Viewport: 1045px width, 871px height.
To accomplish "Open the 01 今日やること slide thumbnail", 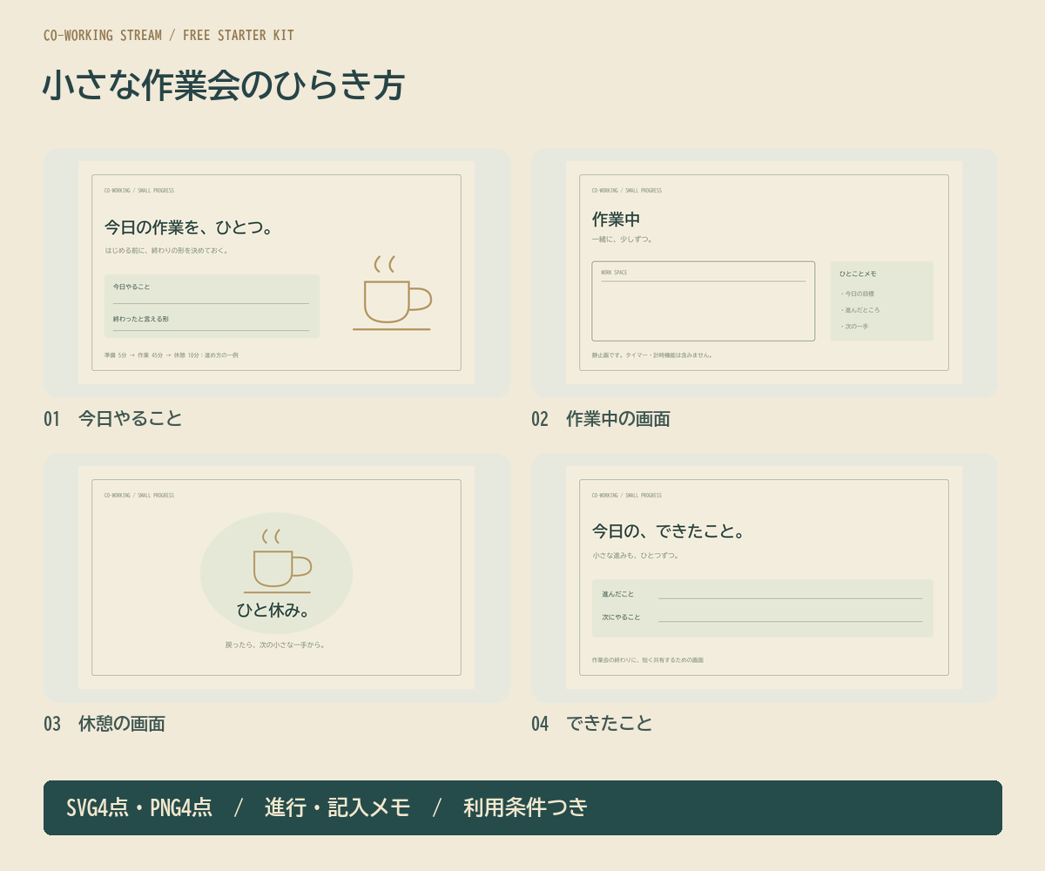I will click(277, 273).
